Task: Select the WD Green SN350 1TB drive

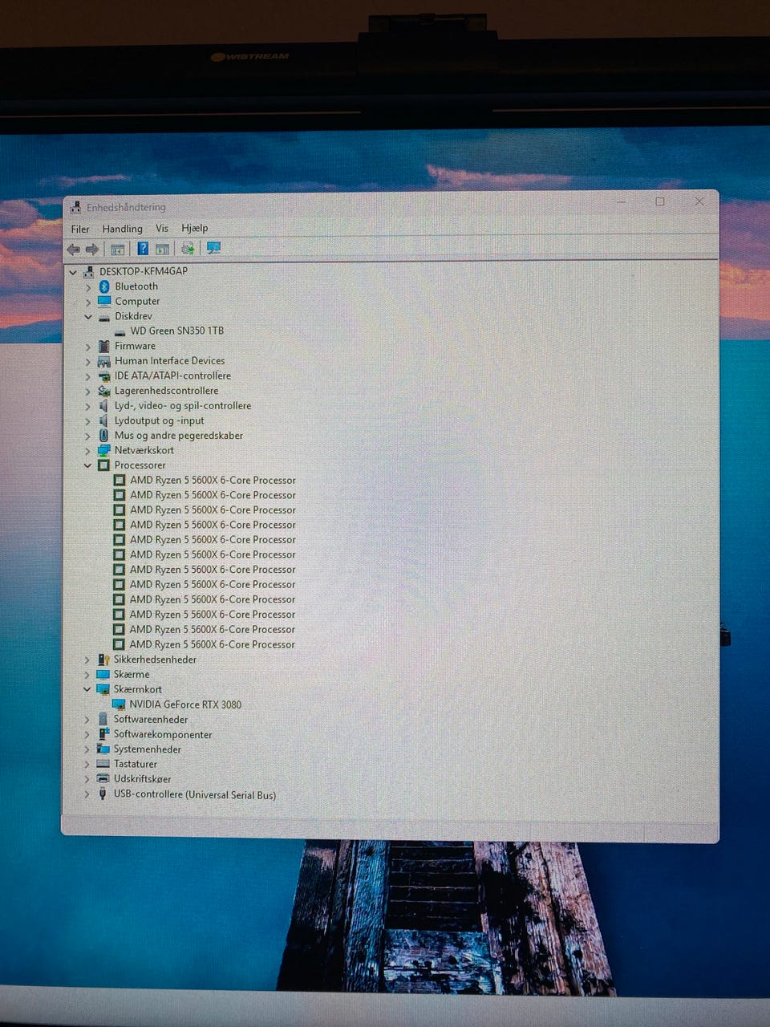Action: pyautogui.click(x=177, y=331)
